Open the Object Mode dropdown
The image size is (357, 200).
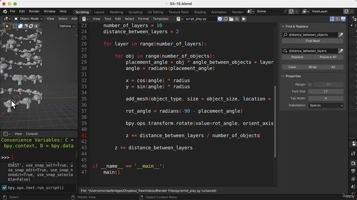point(28,19)
